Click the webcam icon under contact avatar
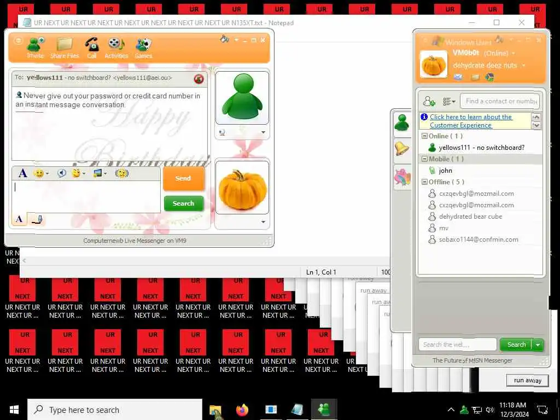The image size is (560, 420). click(x=222, y=132)
